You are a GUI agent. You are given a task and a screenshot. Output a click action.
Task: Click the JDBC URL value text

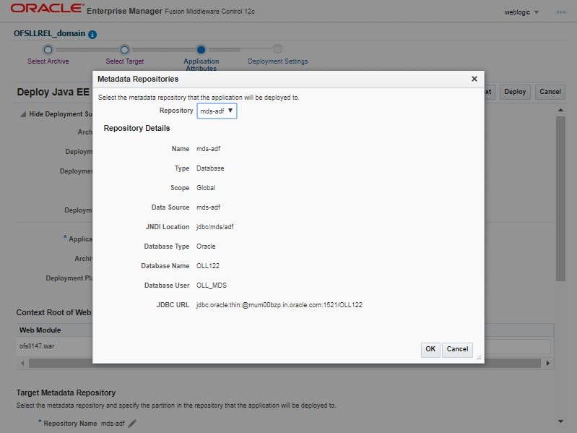(279, 305)
